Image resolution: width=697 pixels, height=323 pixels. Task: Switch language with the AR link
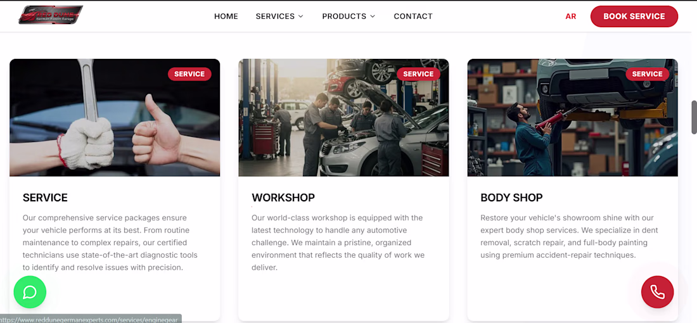(x=571, y=16)
